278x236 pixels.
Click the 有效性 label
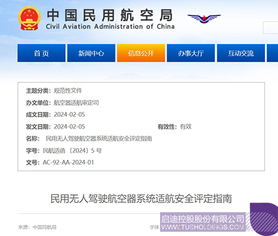click(167, 127)
